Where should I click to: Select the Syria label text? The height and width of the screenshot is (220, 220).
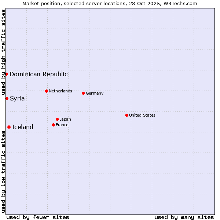click(x=17, y=98)
